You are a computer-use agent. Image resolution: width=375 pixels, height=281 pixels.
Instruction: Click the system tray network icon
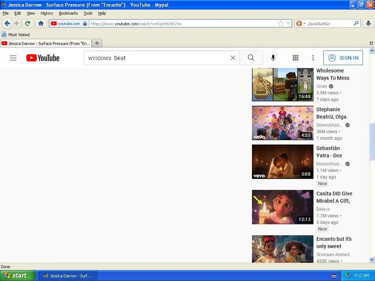pyautogui.click(x=348, y=276)
